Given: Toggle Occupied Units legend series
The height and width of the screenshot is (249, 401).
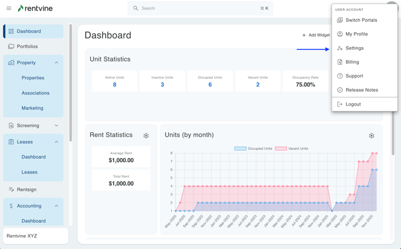Looking at the screenshot, I should point(254,149).
